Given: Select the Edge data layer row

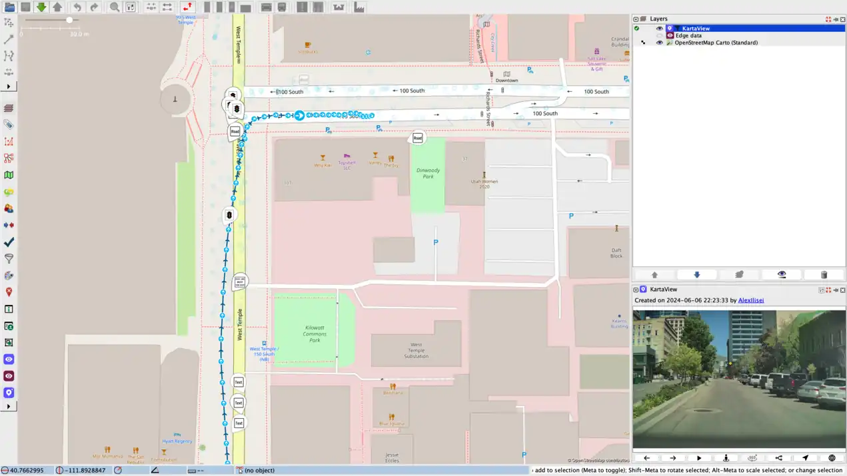Looking at the screenshot, I should tap(688, 36).
